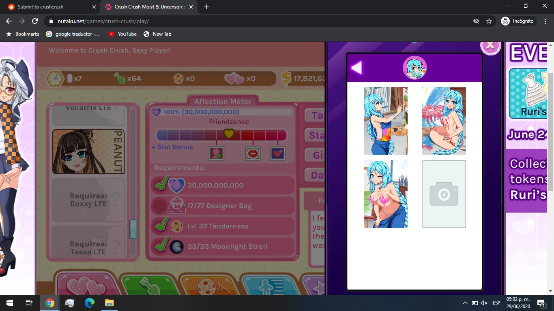Screen dimensions: 554x311
Task: Click the green shovel x64 icon
Action: (119, 78)
